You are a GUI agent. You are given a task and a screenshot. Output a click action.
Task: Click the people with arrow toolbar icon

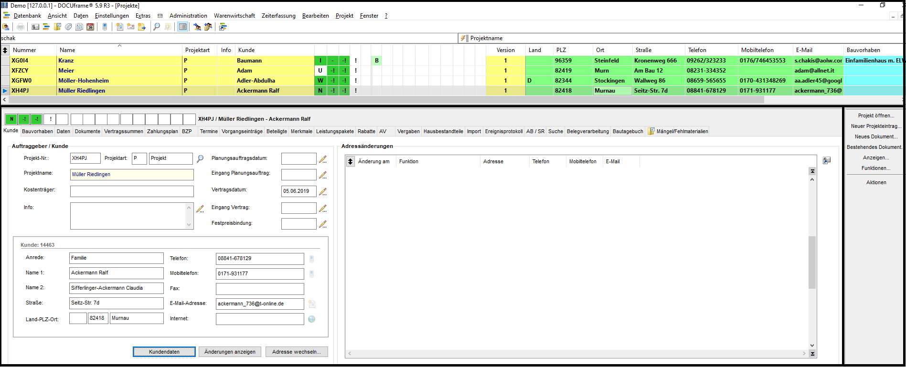[x=197, y=27]
